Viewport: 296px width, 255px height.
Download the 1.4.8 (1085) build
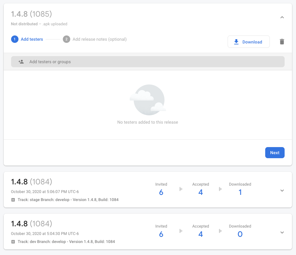coord(248,42)
